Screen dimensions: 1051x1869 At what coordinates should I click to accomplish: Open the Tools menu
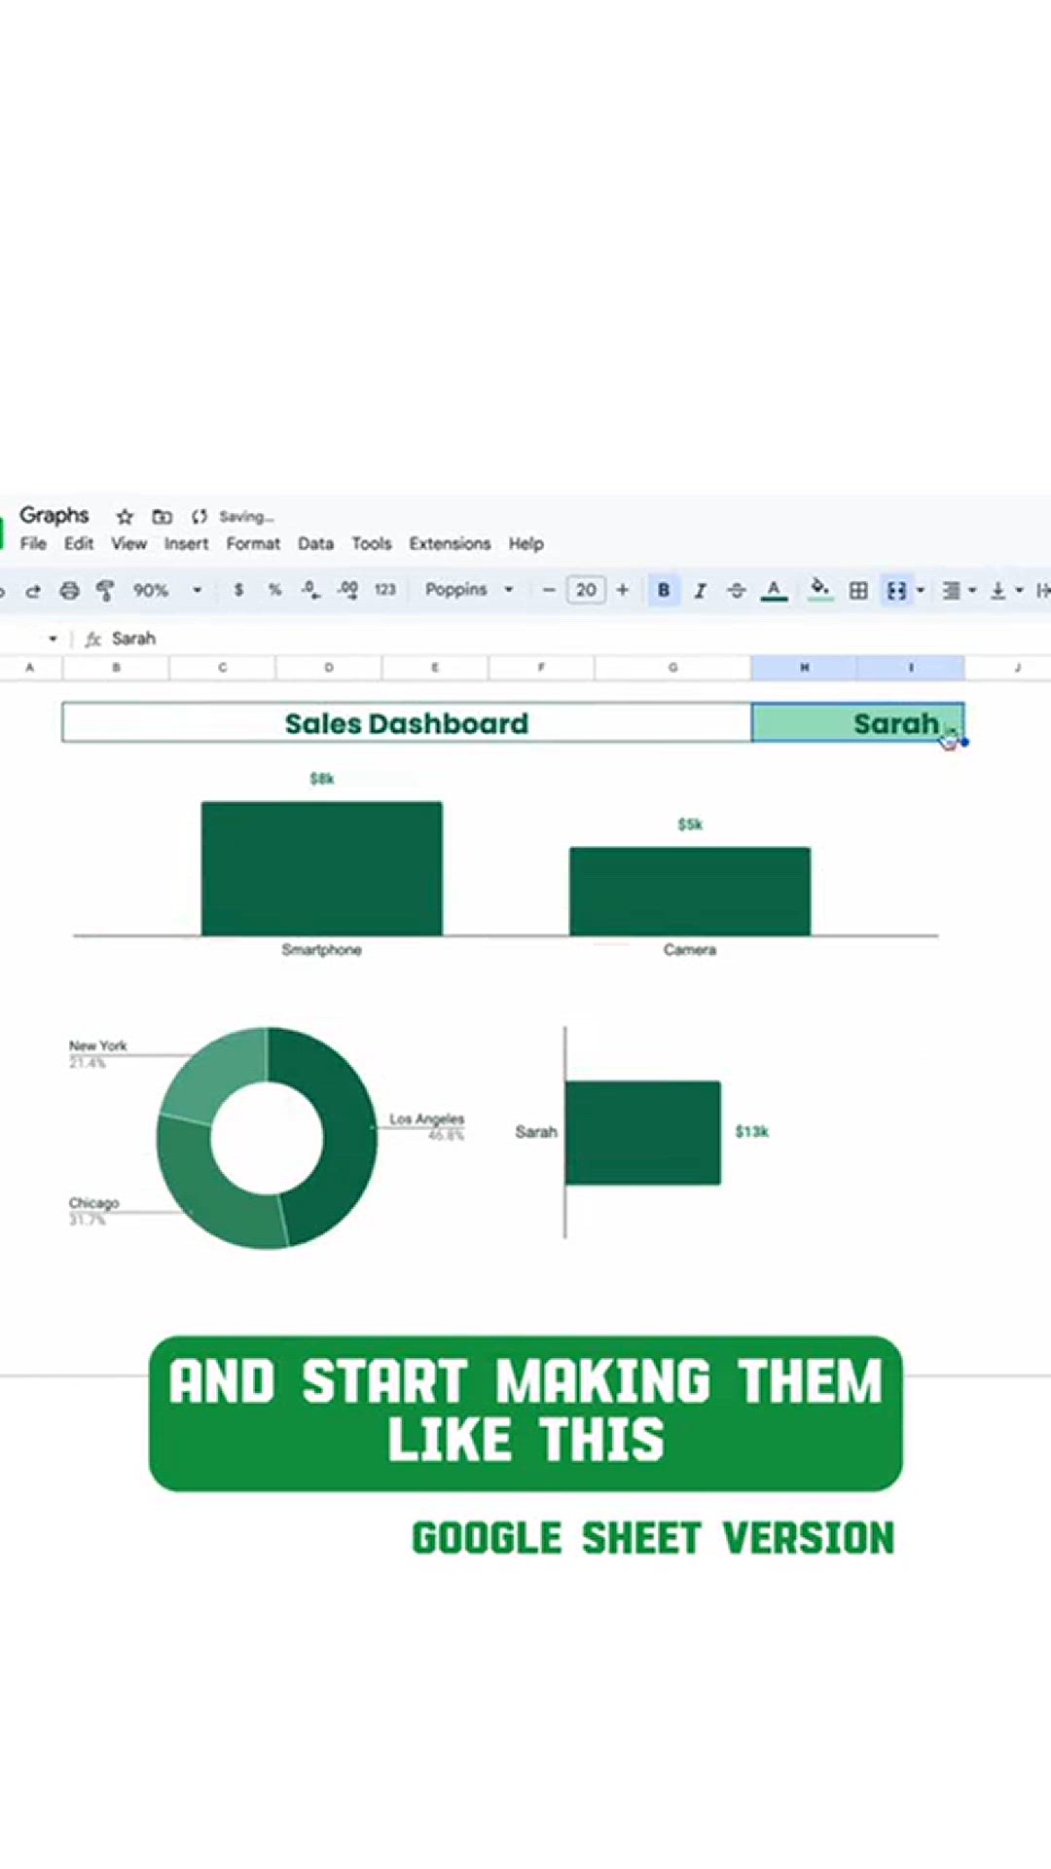click(371, 543)
